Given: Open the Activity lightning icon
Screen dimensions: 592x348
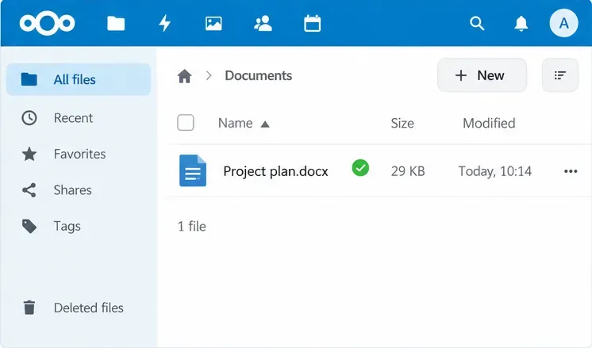Looking at the screenshot, I should point(164,23).
